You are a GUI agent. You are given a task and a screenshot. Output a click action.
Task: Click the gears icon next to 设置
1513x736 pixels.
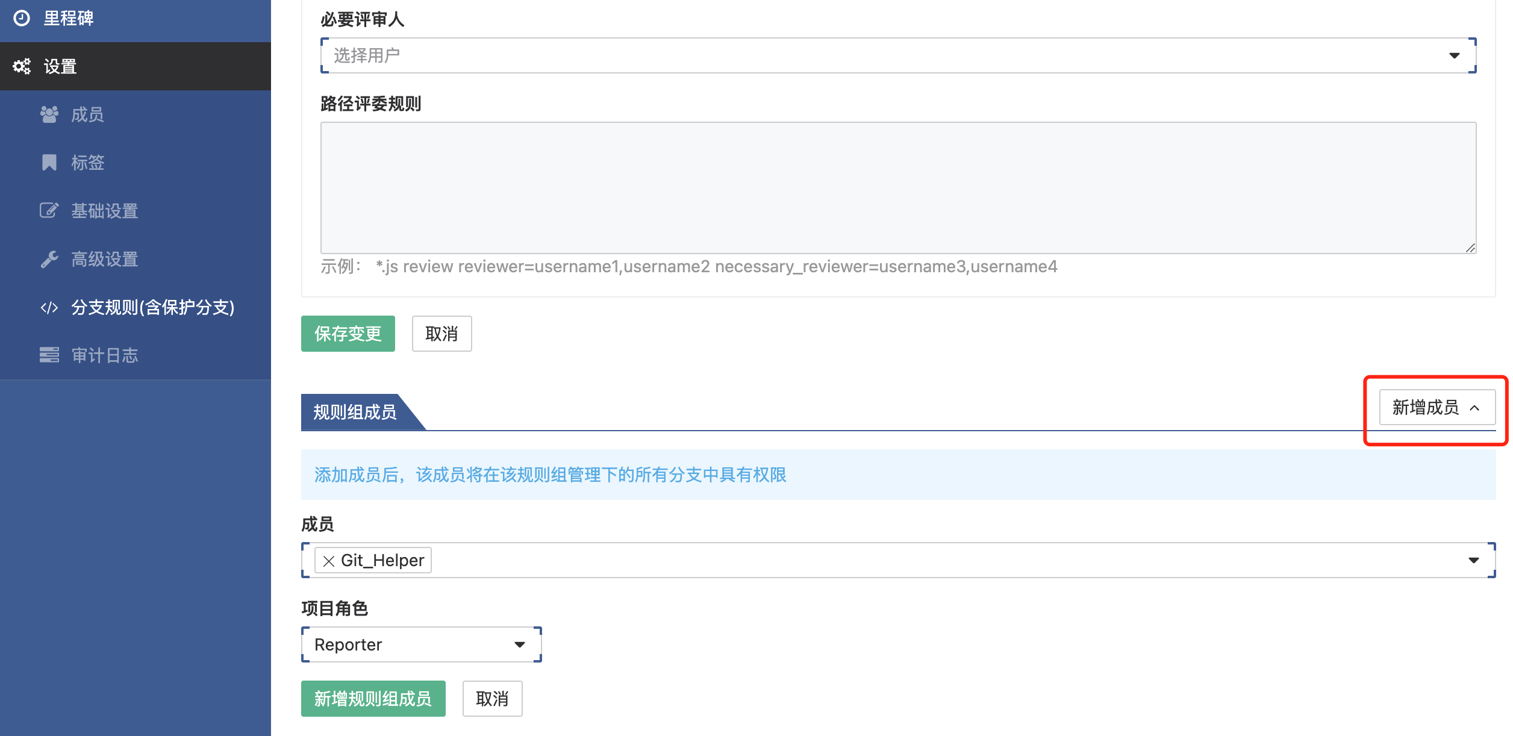click(x=22, y=66)
